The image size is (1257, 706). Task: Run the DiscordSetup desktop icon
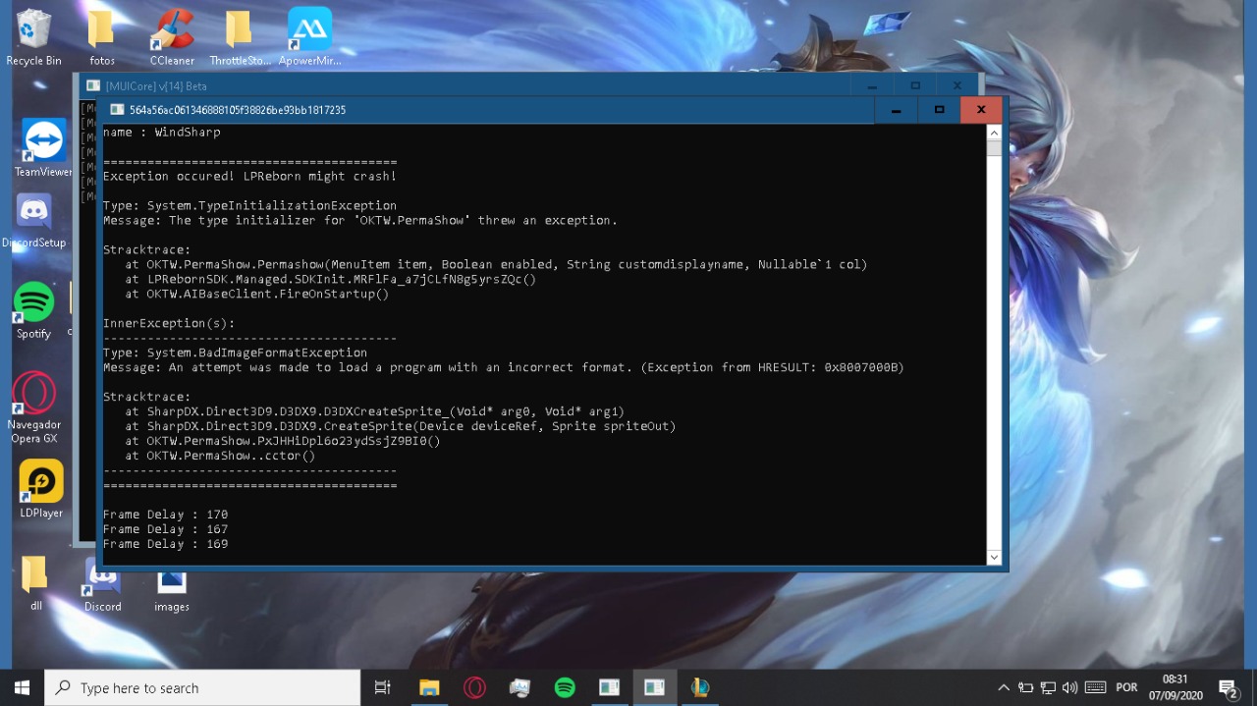pos(34,220)
